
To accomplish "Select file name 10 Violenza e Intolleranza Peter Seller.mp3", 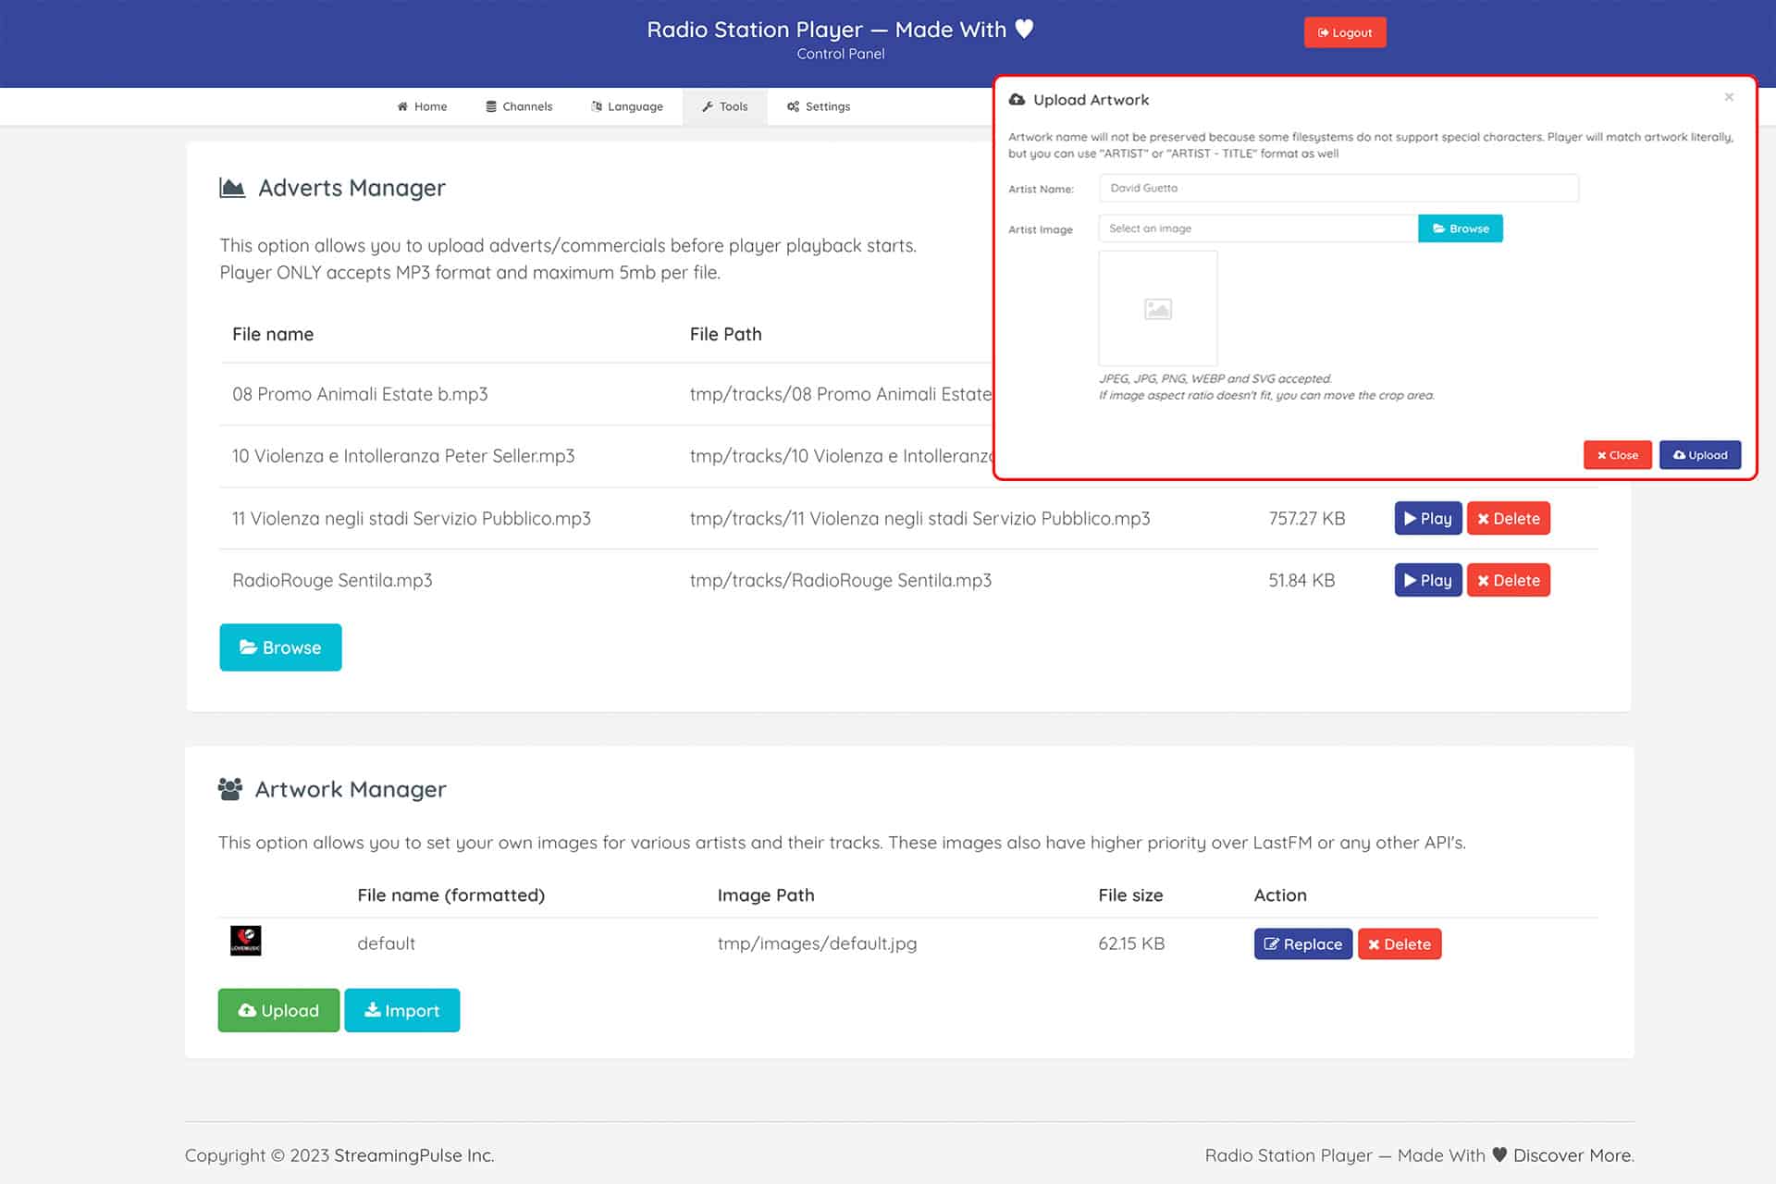I will coord(403,456).
